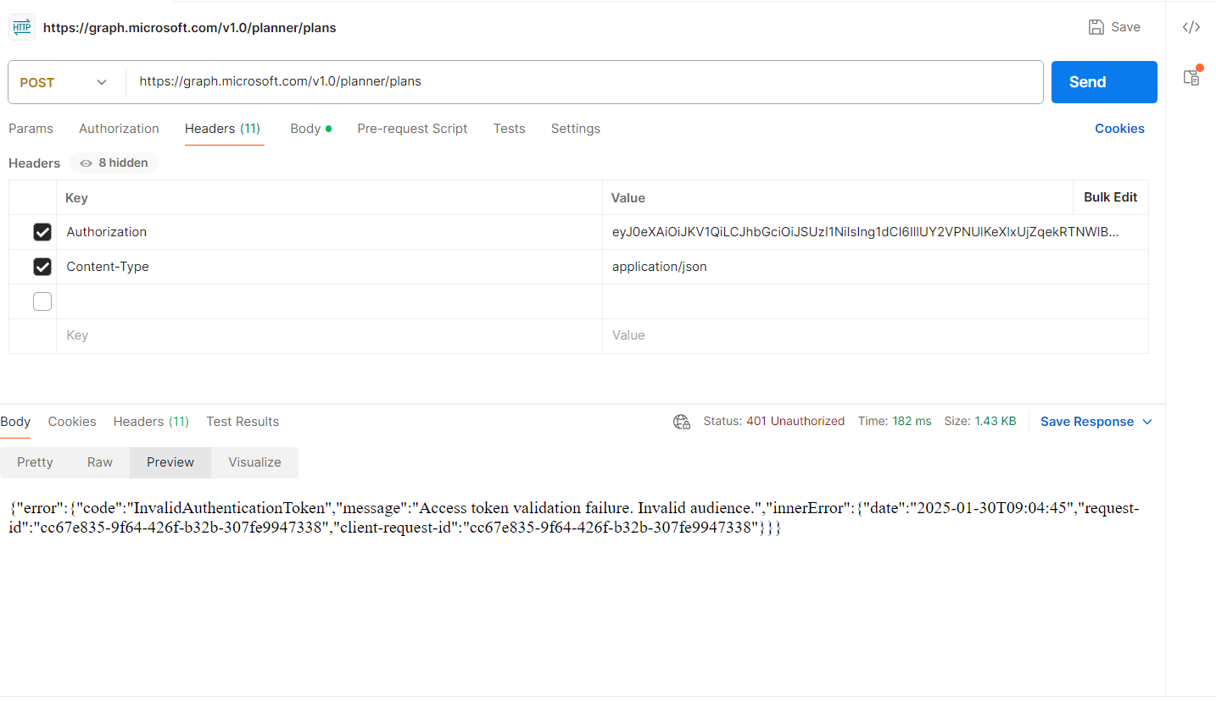Tick the empty header row checkbox
Viewport: 1216px width, 702px height.
(42, 301)
